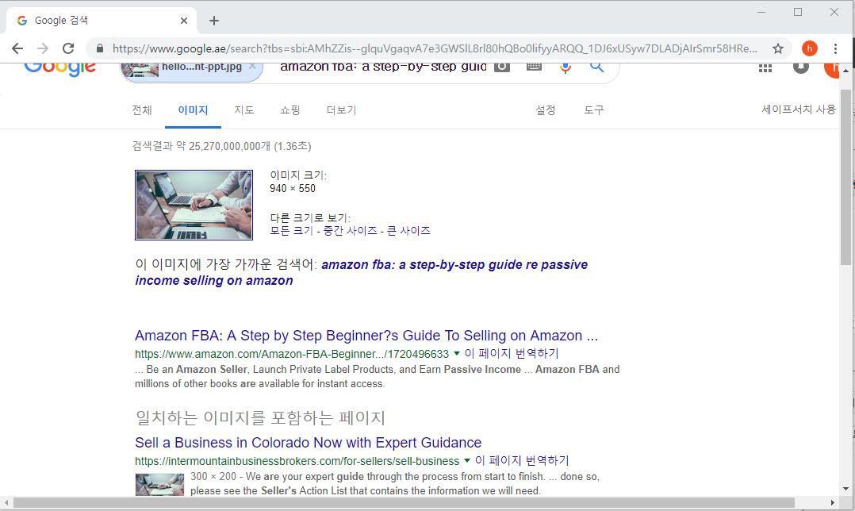This screenshot has height=511, width=855.
Task: Minimize the Chrome window
Action: pyautogui.click(x=761, y=12)
